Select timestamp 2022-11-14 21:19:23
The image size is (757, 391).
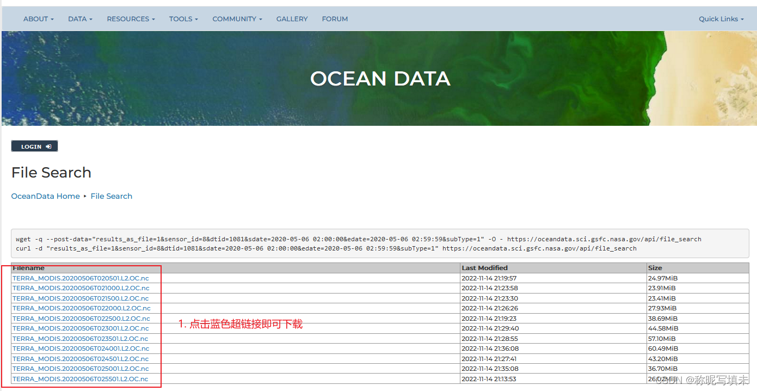489,319
